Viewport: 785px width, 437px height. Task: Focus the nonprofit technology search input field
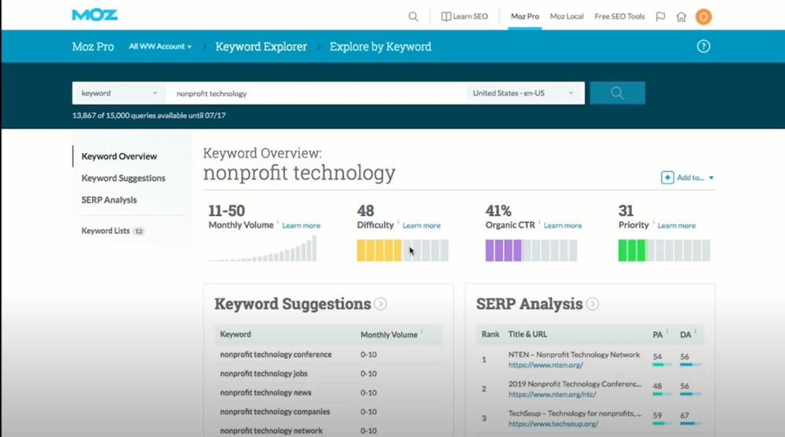[316, 93]
